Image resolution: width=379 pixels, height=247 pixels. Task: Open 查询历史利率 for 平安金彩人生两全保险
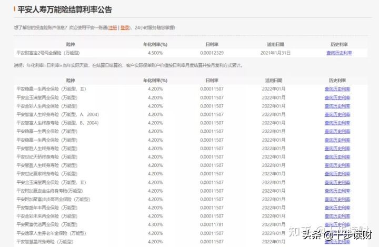point(337,106)
